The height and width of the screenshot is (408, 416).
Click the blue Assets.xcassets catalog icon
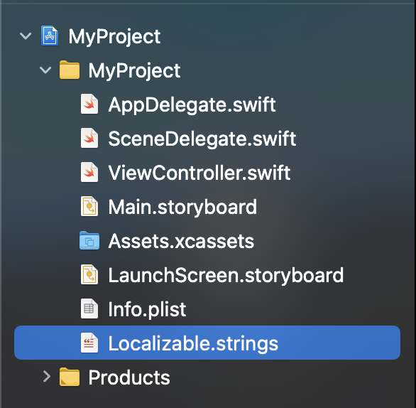(x=89, y=241)
